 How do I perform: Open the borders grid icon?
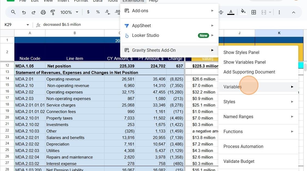(254, 12)
